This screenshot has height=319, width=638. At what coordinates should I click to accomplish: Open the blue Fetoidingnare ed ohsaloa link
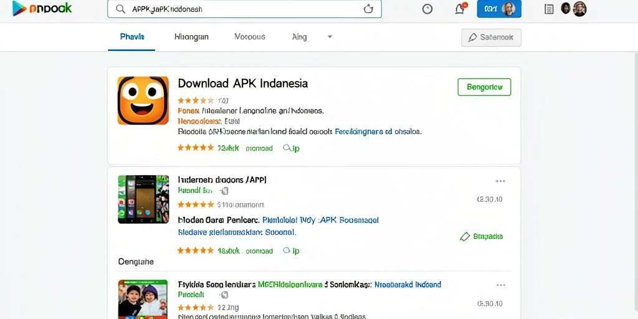point(378,132)
